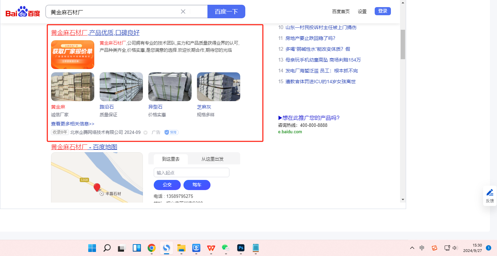Expand the hidden system tray icons chevron
The height and width of the screenshot is (256, 497).
[412, 248]
